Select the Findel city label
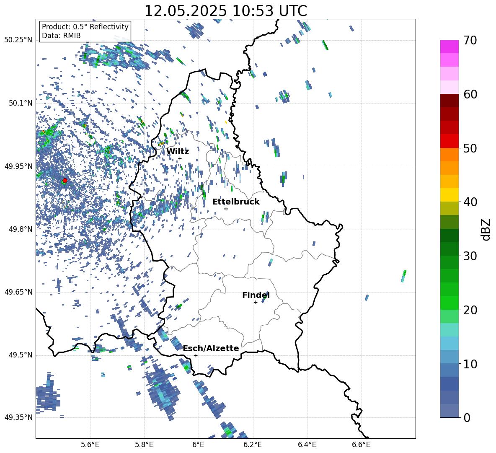Viewport: 496px width, 453px height. pyautogui.click(x=256, y=295)
